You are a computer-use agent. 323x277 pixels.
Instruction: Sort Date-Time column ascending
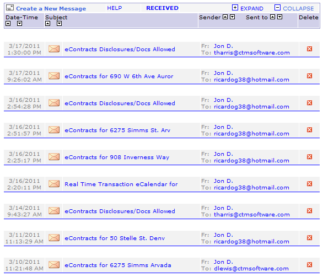tap(8, 24)
